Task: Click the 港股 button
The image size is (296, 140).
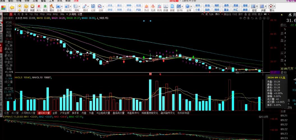Action: [245, 6]
